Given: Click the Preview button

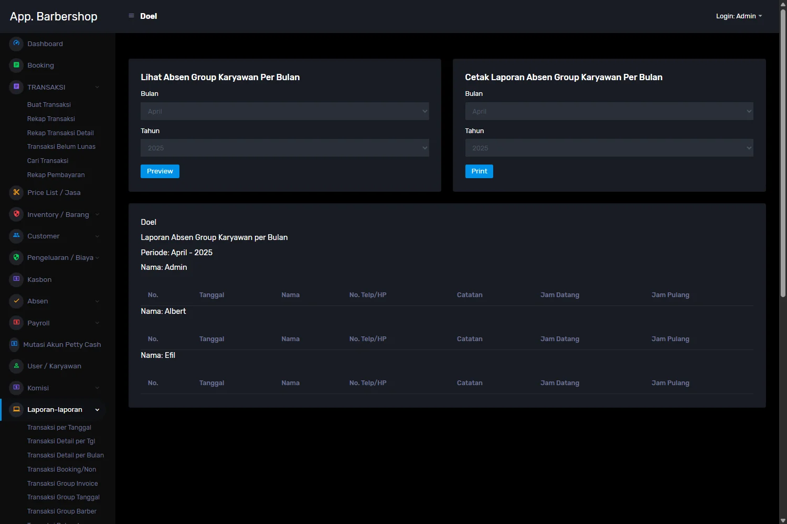Looking at the screenshot, I should 160,171.
